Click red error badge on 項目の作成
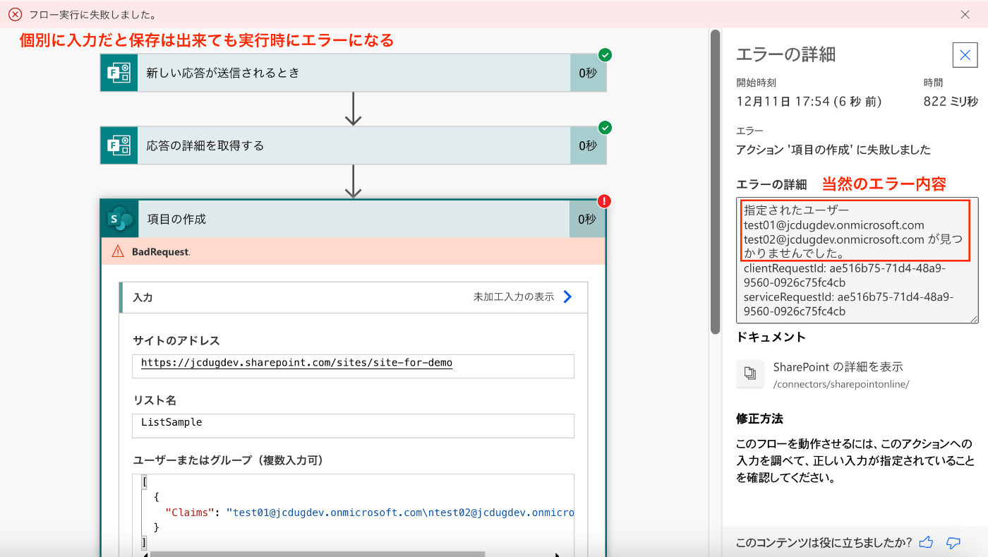 (x=605, y=201)
